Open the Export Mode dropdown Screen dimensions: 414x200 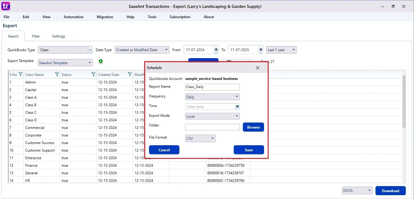point(212,116)
